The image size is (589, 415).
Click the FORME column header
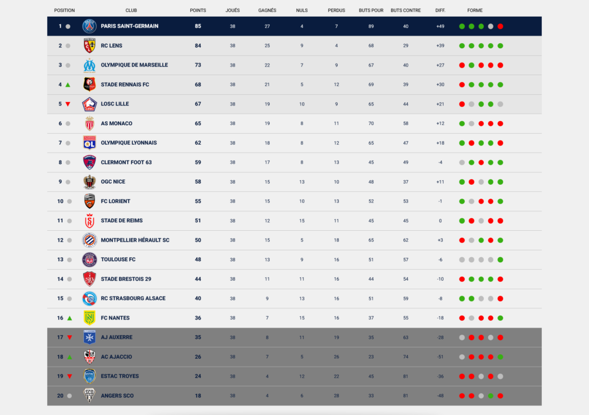[x=475, y=10]
